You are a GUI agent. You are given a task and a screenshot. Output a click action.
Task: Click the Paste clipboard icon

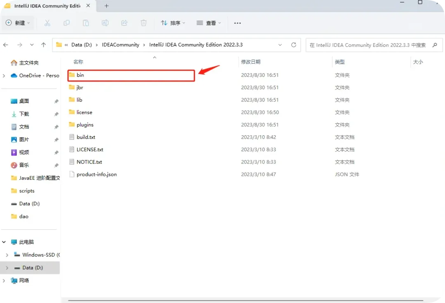point(86,23)
